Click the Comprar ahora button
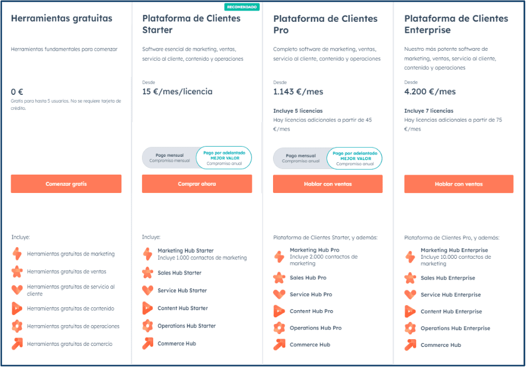 pos(197,183)
